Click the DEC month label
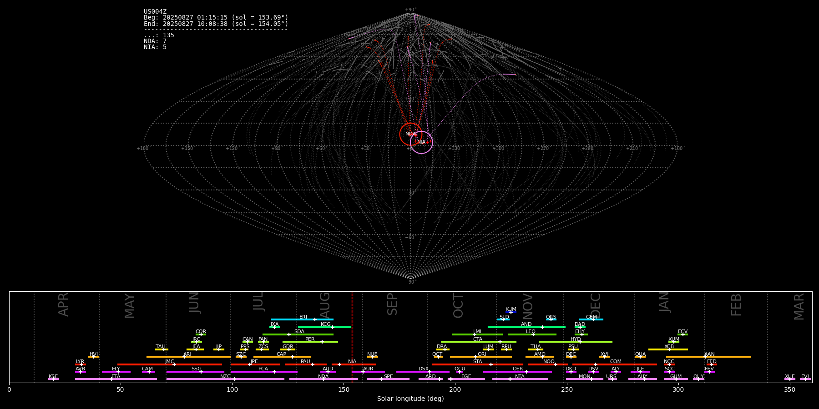Screen dimensions: 819x409 click(596, 305)
